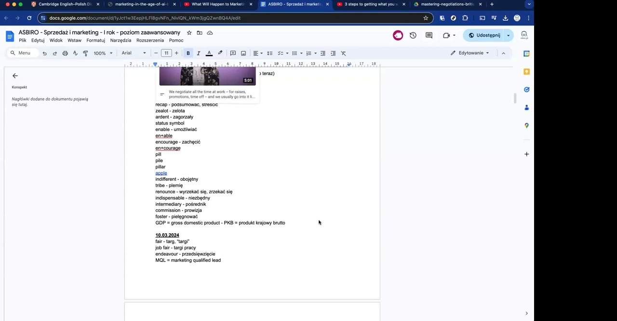Run spelling and grammar check

tap(75, 53)
